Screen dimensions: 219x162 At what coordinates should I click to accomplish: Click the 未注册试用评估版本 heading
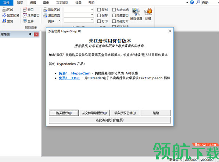coord(110,41)
